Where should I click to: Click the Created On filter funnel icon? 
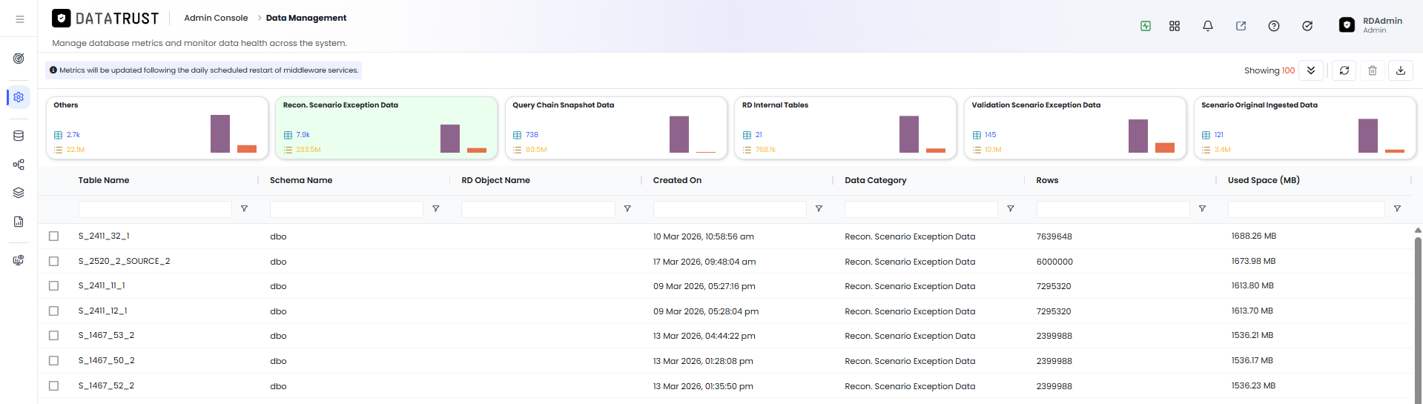(819, 209)
